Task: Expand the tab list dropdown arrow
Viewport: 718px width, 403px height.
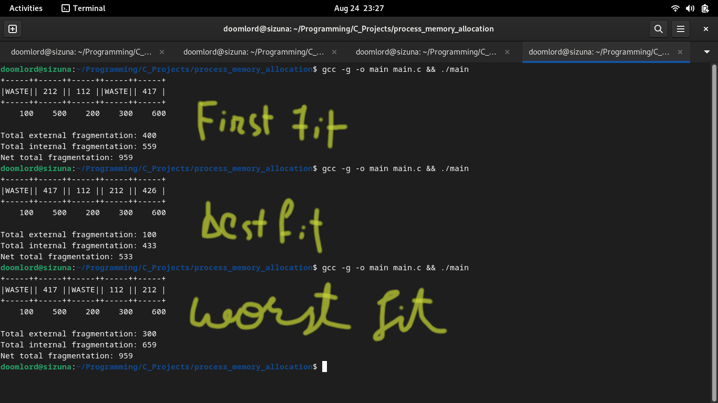Action: 707,52
